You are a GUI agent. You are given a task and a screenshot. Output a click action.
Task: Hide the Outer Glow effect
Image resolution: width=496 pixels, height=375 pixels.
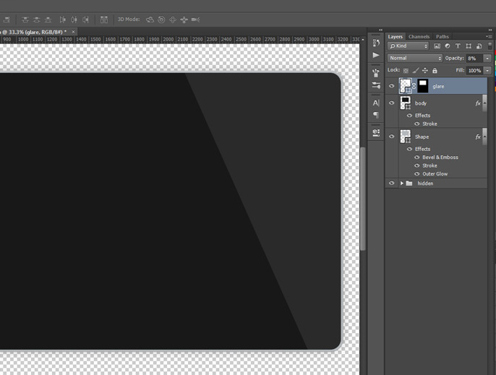417,174
